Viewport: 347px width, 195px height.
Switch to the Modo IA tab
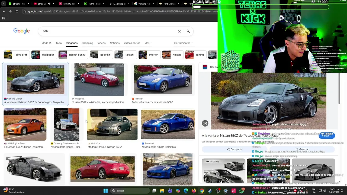[46, 43]
